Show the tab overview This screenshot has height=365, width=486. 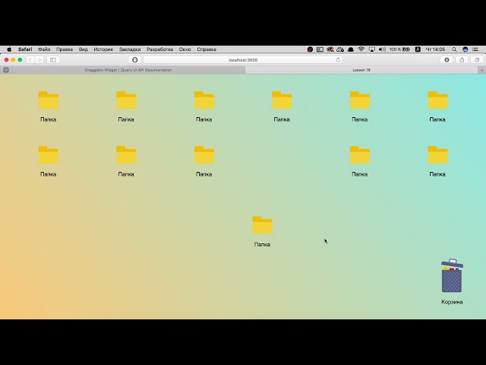tap(477, 60)
